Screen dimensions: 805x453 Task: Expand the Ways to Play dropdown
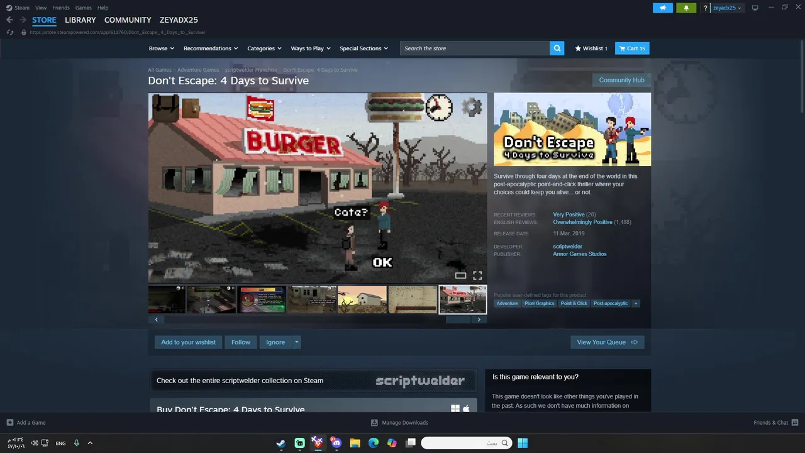311,48
